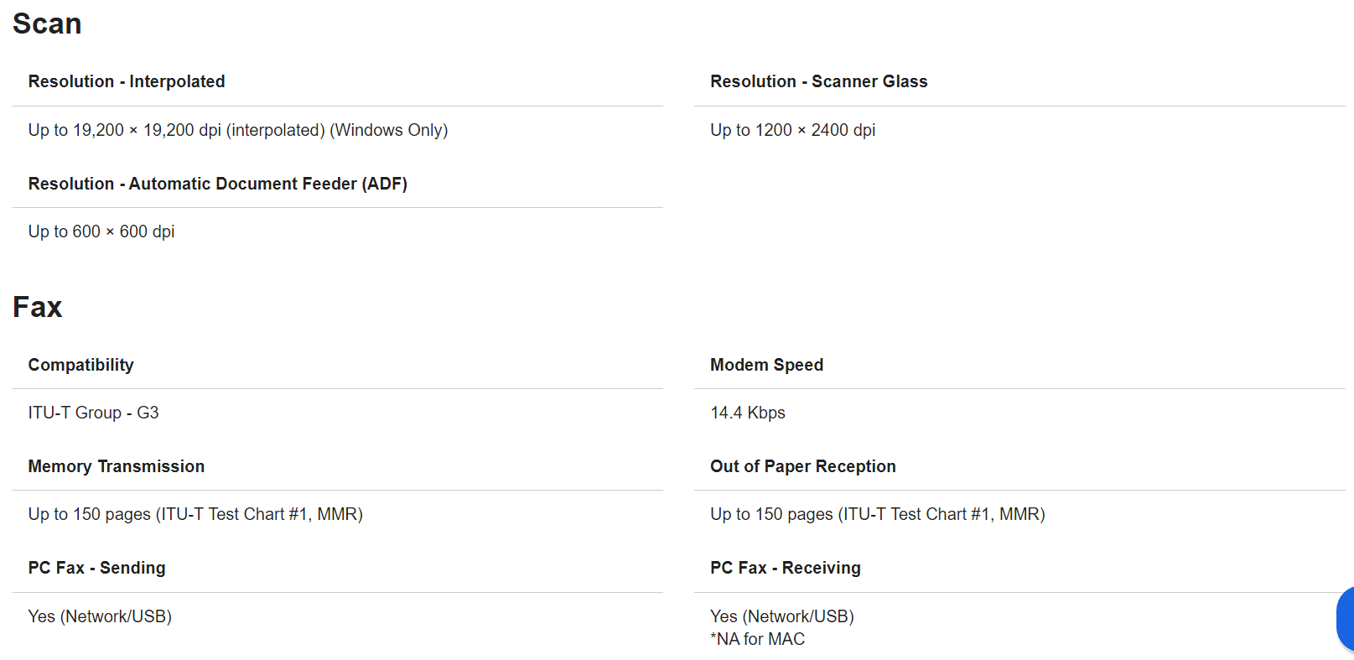Select the Memory Transmission label
The image size is (1354, 660).
click(x=116, y=466)
